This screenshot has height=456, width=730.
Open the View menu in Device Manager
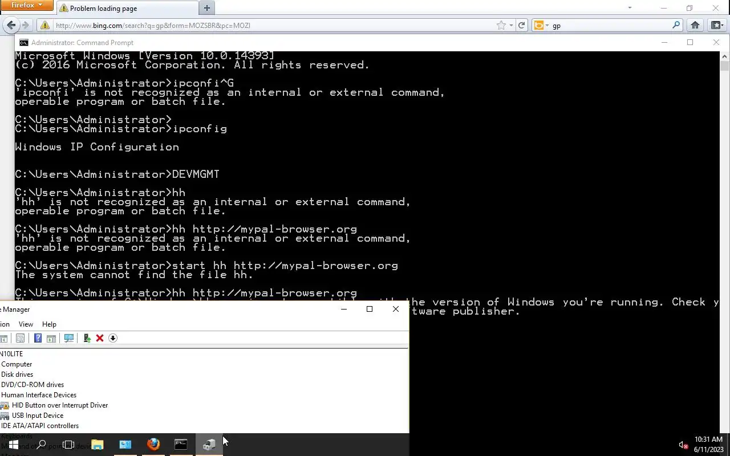click(26, 324)
